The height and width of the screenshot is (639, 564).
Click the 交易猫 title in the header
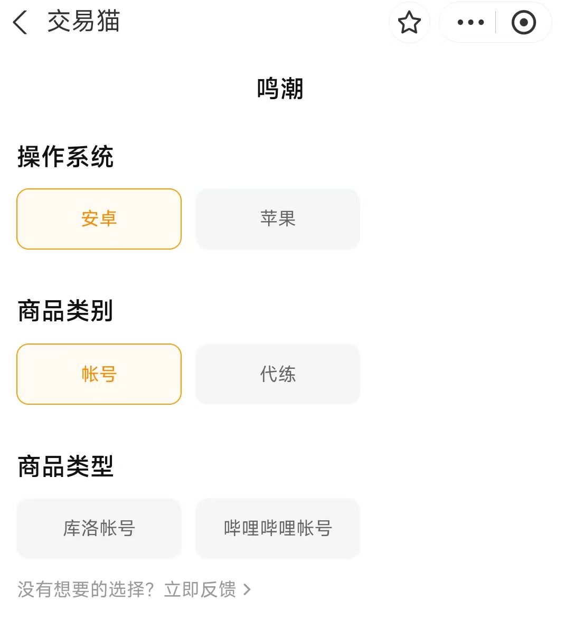(83, 22)
